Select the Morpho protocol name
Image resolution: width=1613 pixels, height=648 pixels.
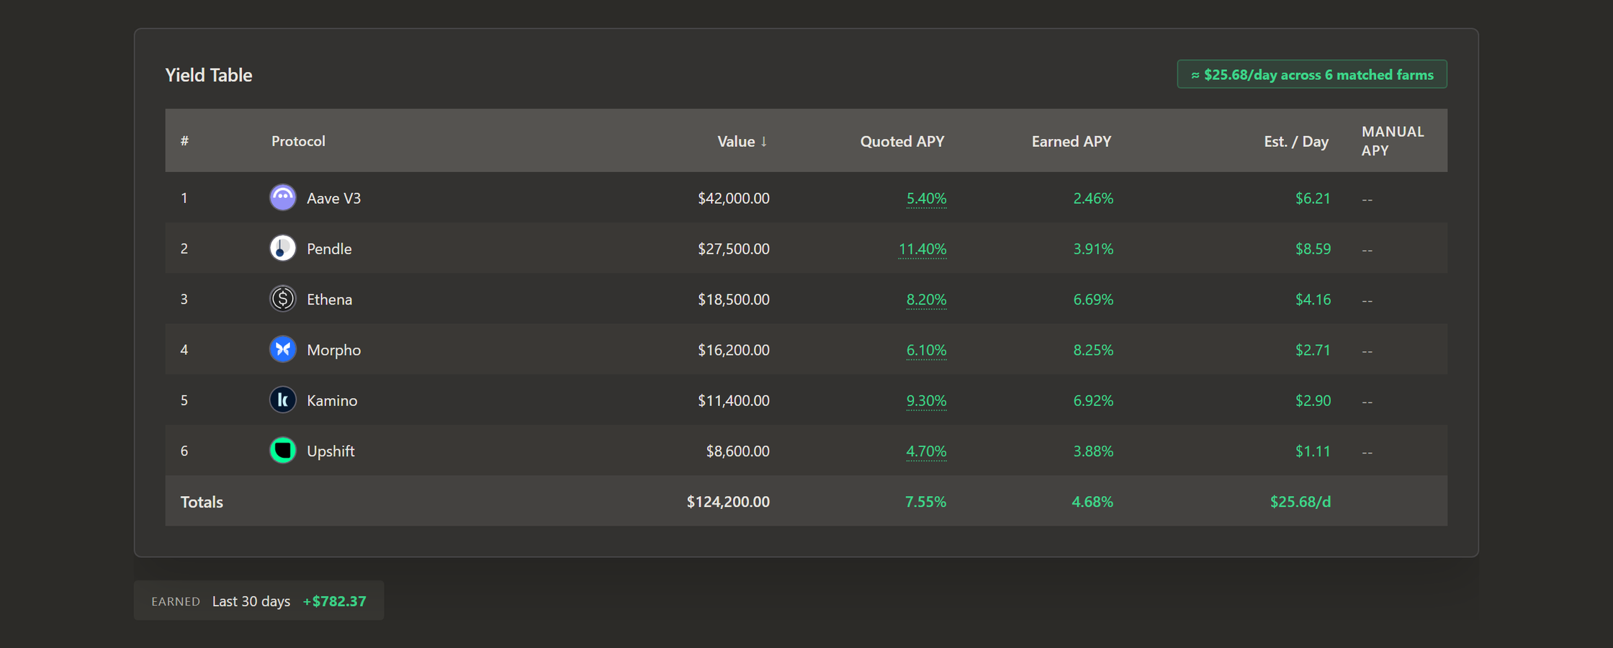[333, 350]
